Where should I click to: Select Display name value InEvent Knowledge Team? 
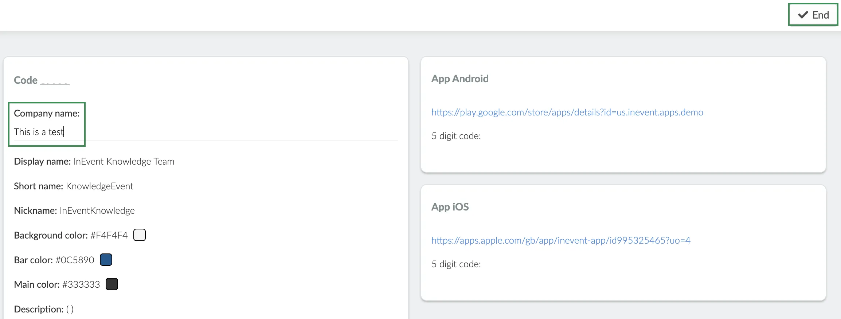click(124, 161)
